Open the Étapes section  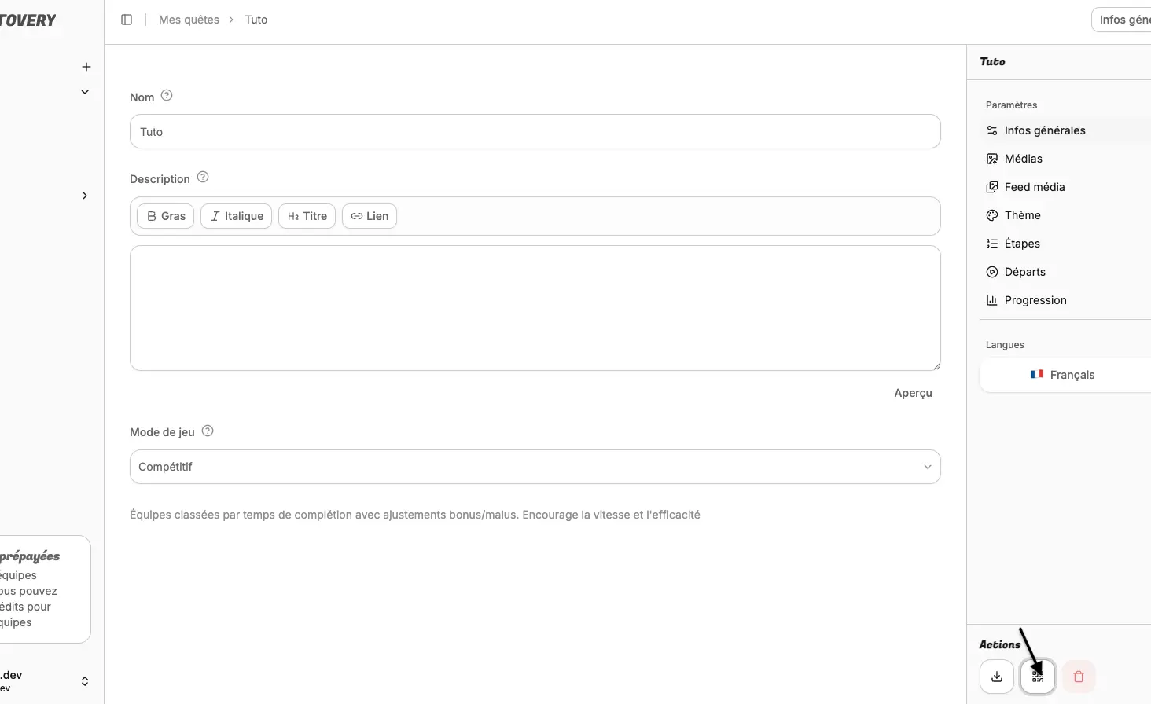pyautogui.click(x=1065, y=244)
